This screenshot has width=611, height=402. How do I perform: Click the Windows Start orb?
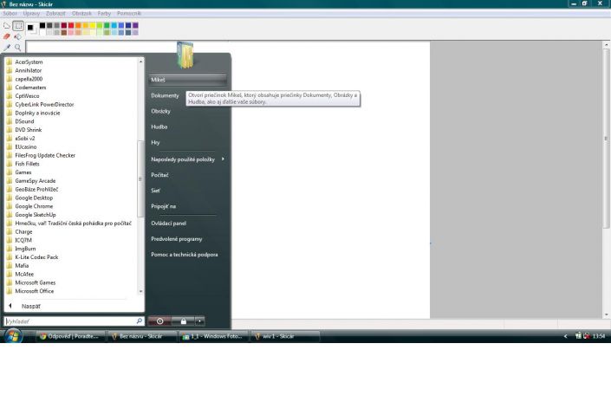13,336
